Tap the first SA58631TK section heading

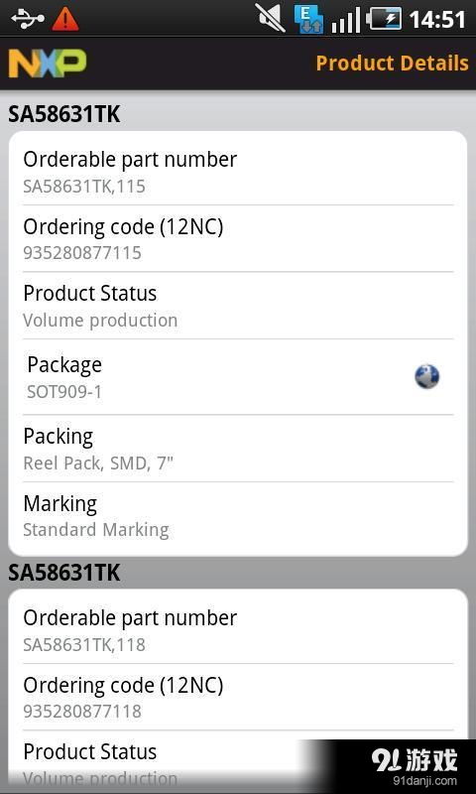pyautogui.click(x=64, y=114)
